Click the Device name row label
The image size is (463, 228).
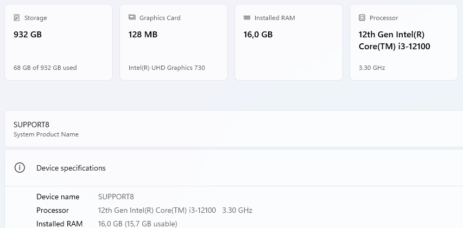[x=58, y=197]
